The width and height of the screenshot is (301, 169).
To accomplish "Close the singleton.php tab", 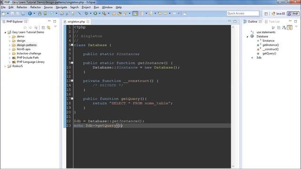I will (88, 22).
